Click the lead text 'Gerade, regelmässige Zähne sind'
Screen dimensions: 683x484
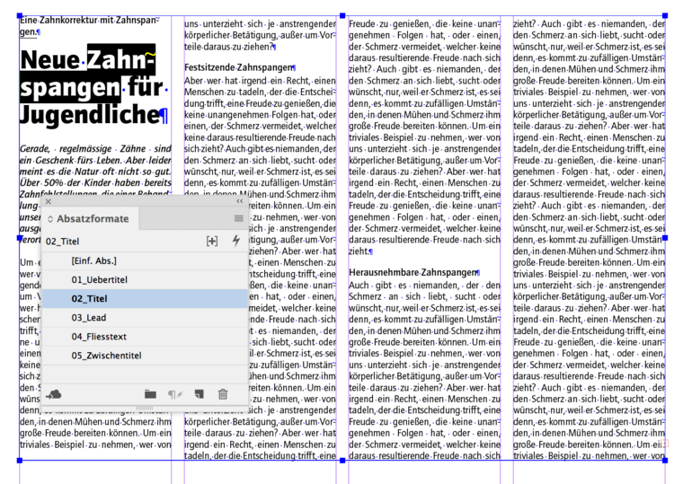[x=95, y=149]
